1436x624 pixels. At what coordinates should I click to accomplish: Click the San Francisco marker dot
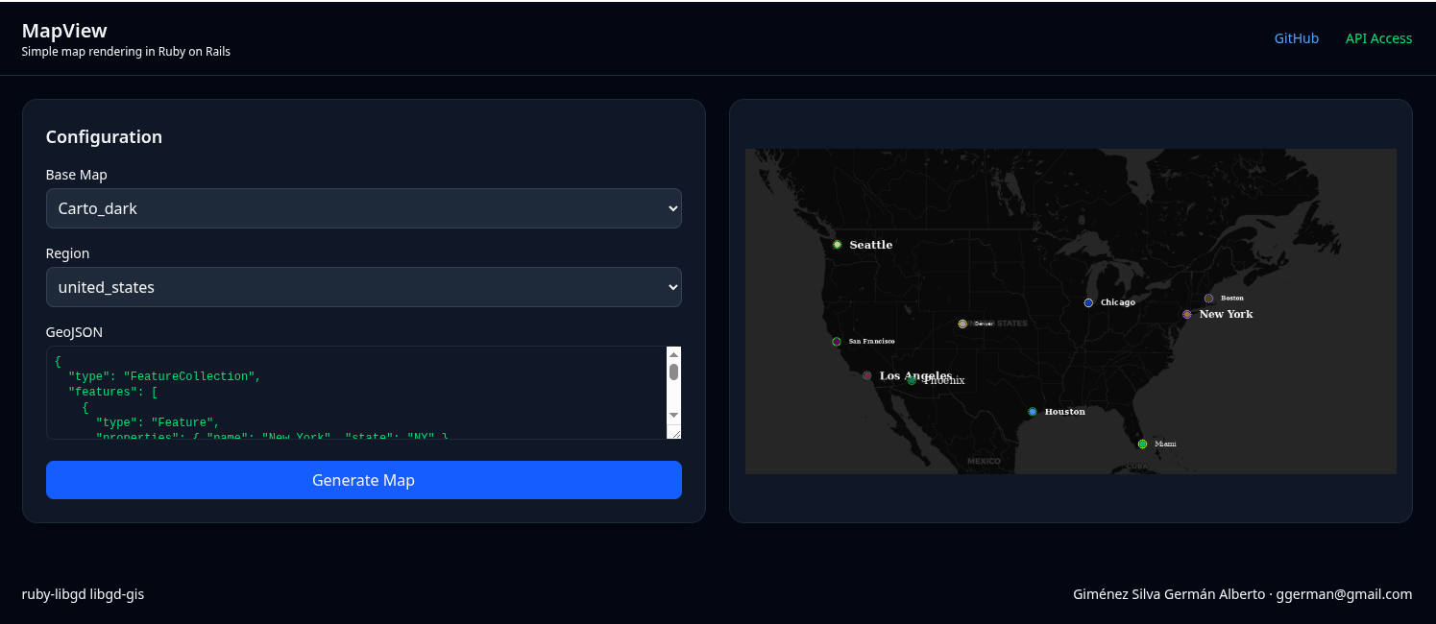[x=837, y=342]
